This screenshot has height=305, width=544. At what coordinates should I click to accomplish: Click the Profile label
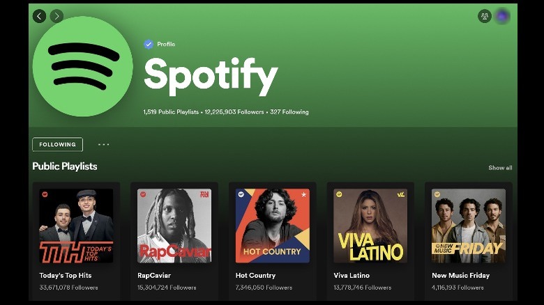166,45
